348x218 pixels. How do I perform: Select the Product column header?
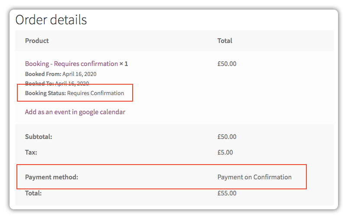point(37,41)
